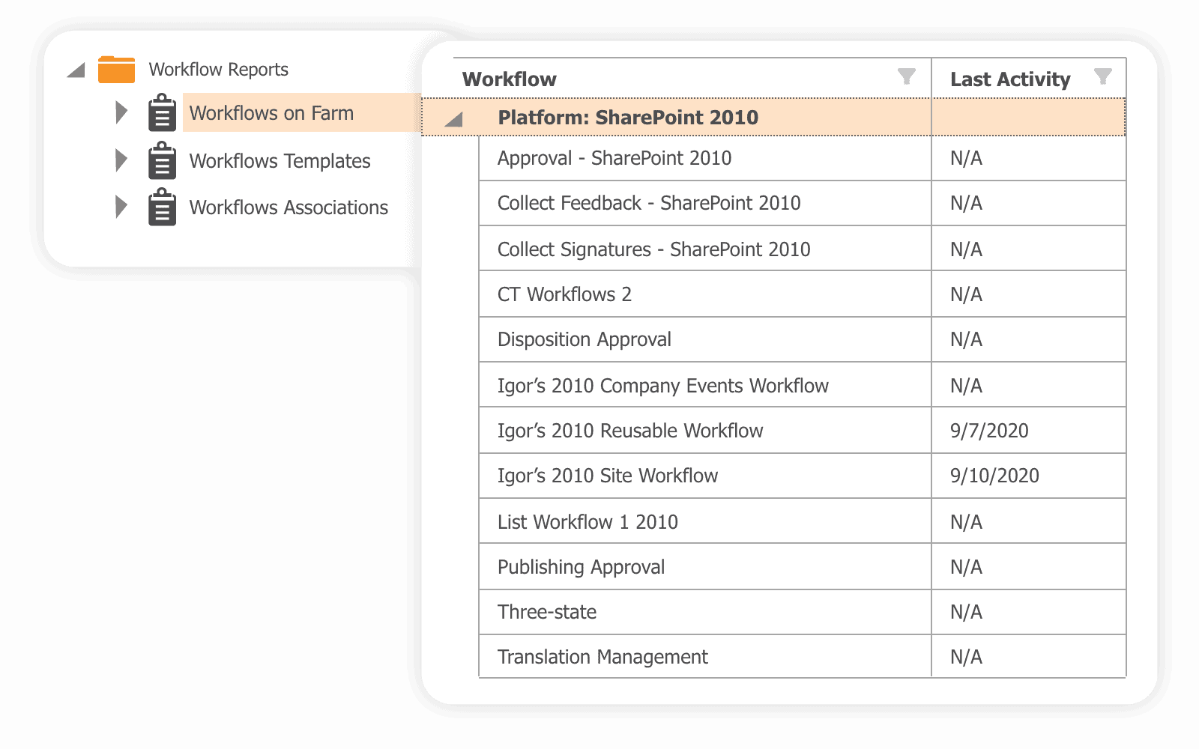The image size is (1199, 749).
Task: Click the collapse arrow next to Platform: SharePoint 2010
Action: [453, 118]
